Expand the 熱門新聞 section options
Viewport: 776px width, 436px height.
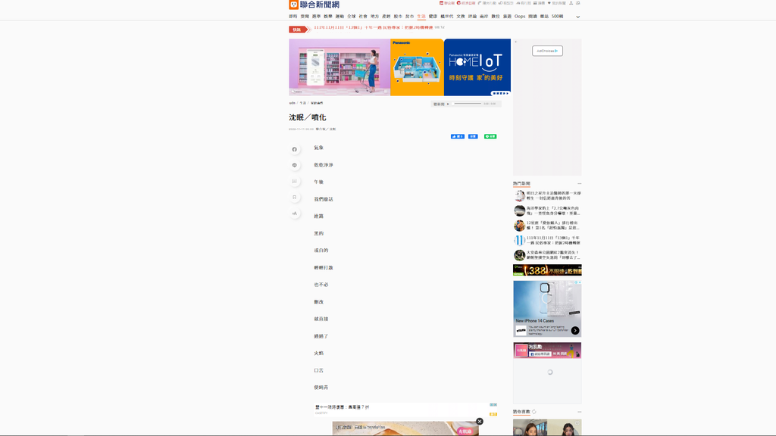click(579, 183)
